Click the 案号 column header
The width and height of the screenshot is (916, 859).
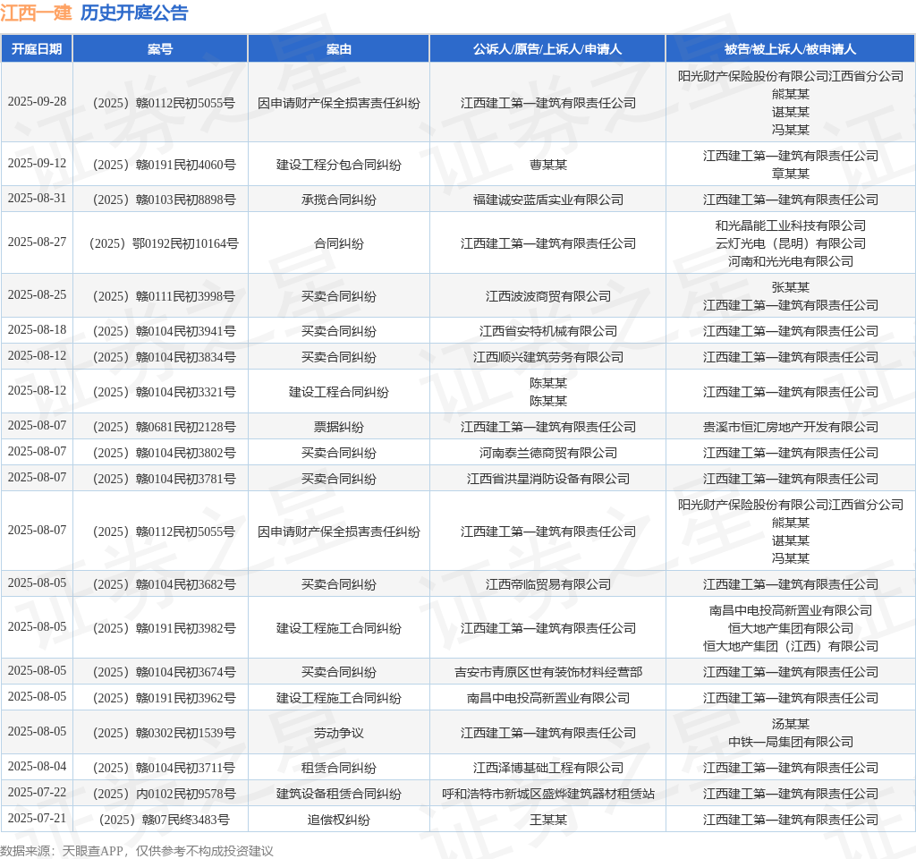(x=160, y=49)
